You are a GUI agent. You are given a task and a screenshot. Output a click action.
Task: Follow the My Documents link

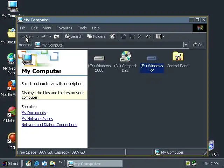(34, 113)
